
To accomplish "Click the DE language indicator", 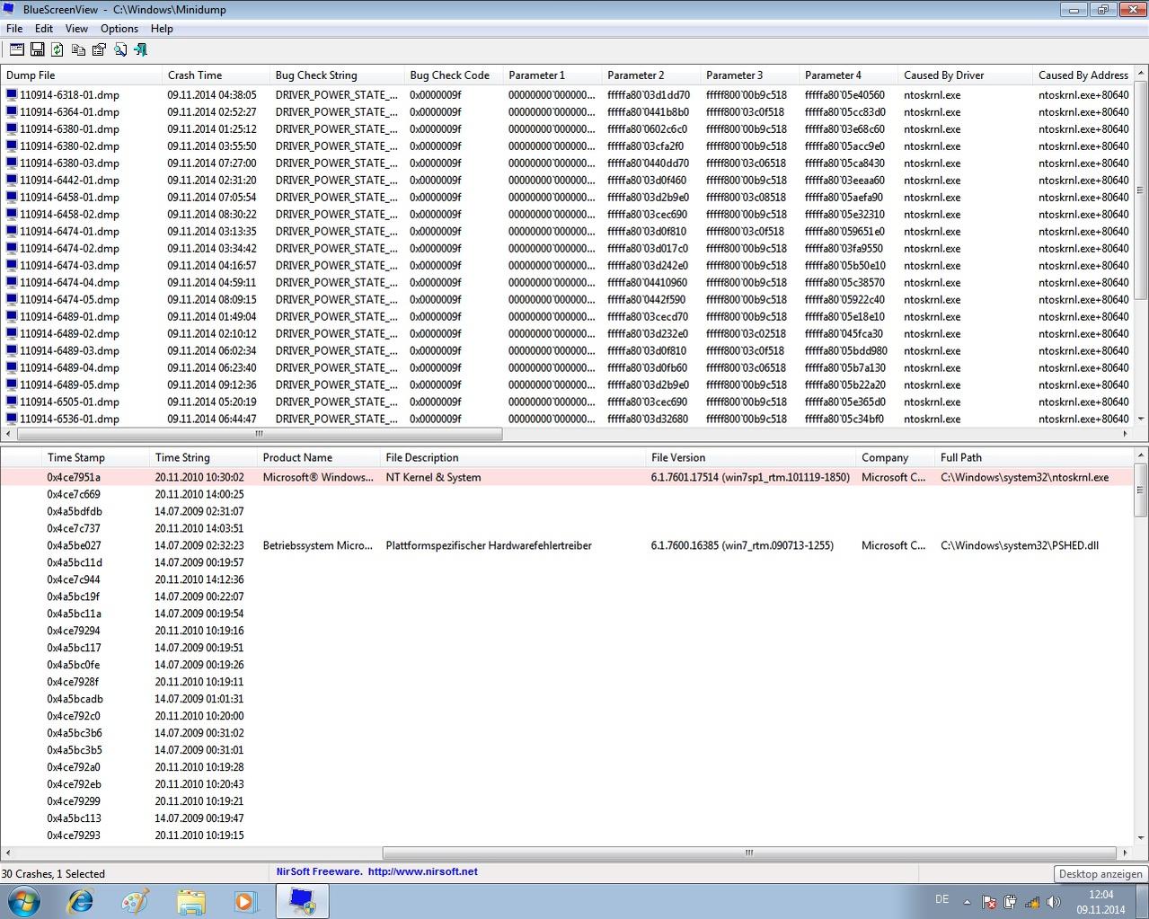I will (x=941, y=898).
